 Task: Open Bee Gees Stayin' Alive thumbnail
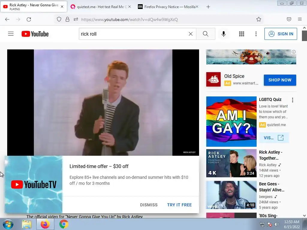(x=231, y=195)
